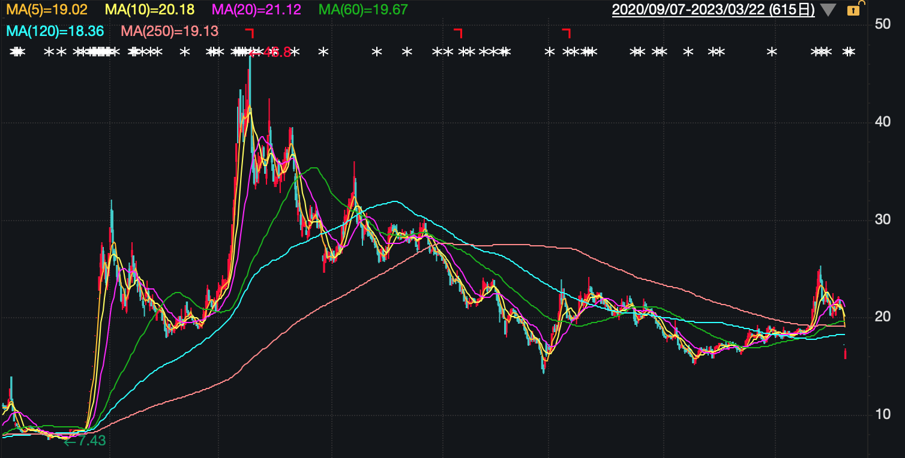Screen dimensions: 905x458
Task: Click the orange unlock padlock icon
Action: tap(853, 10)
